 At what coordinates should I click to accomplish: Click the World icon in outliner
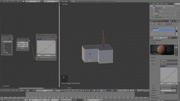tap(154, 10)
